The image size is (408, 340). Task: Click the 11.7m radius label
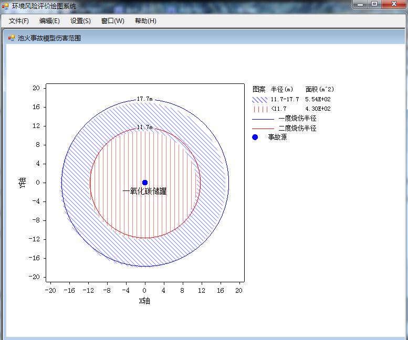(x=145, y=127)
